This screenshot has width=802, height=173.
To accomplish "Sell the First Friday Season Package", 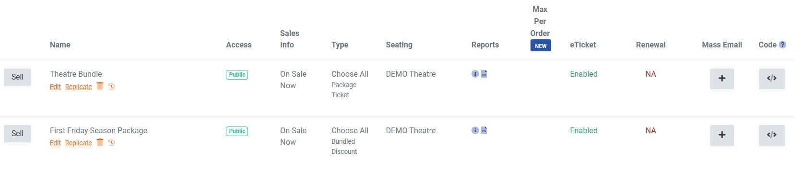I will tap(17, 134).
